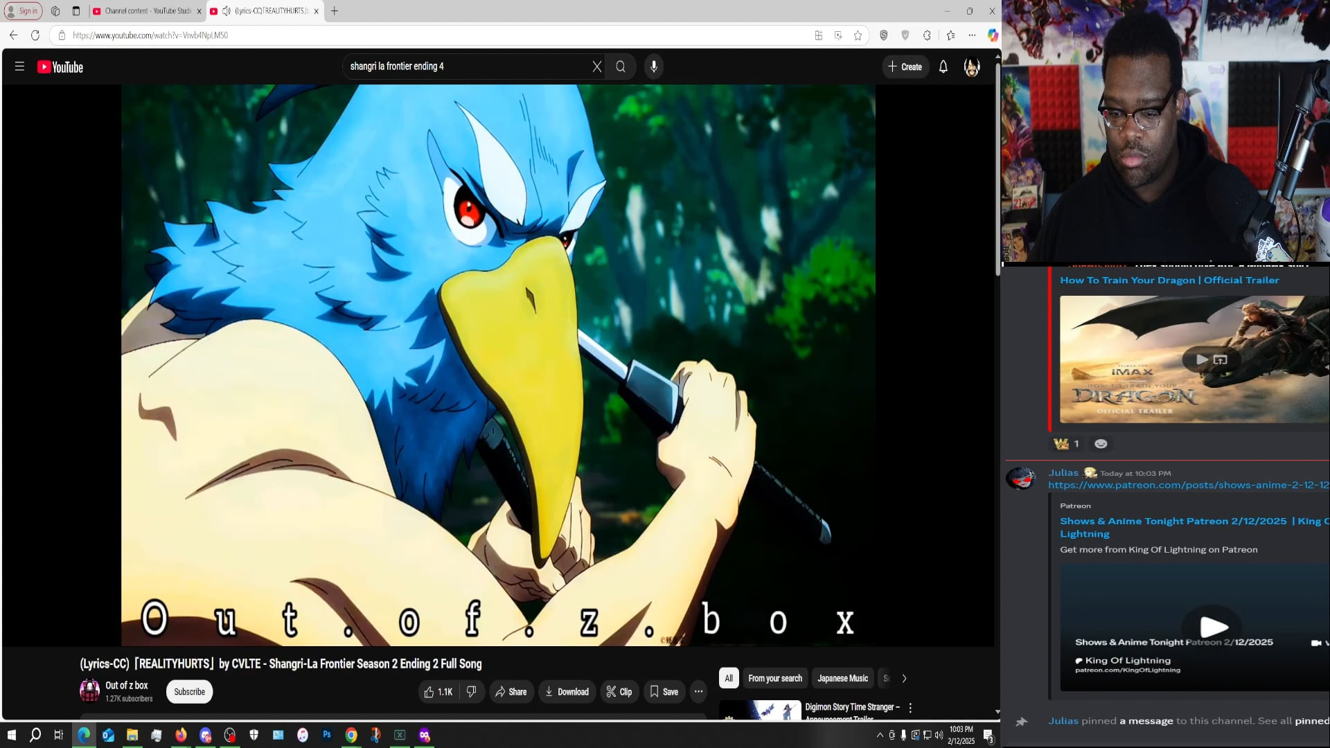Image resolution: width=1330 pixels, height=748 pixels.
Task: Download the video
Action: point(567,692)
